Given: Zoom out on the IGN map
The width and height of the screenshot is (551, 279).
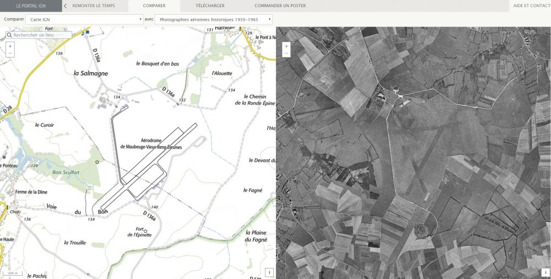Looking at the screenshot, I should coord(10,54).
